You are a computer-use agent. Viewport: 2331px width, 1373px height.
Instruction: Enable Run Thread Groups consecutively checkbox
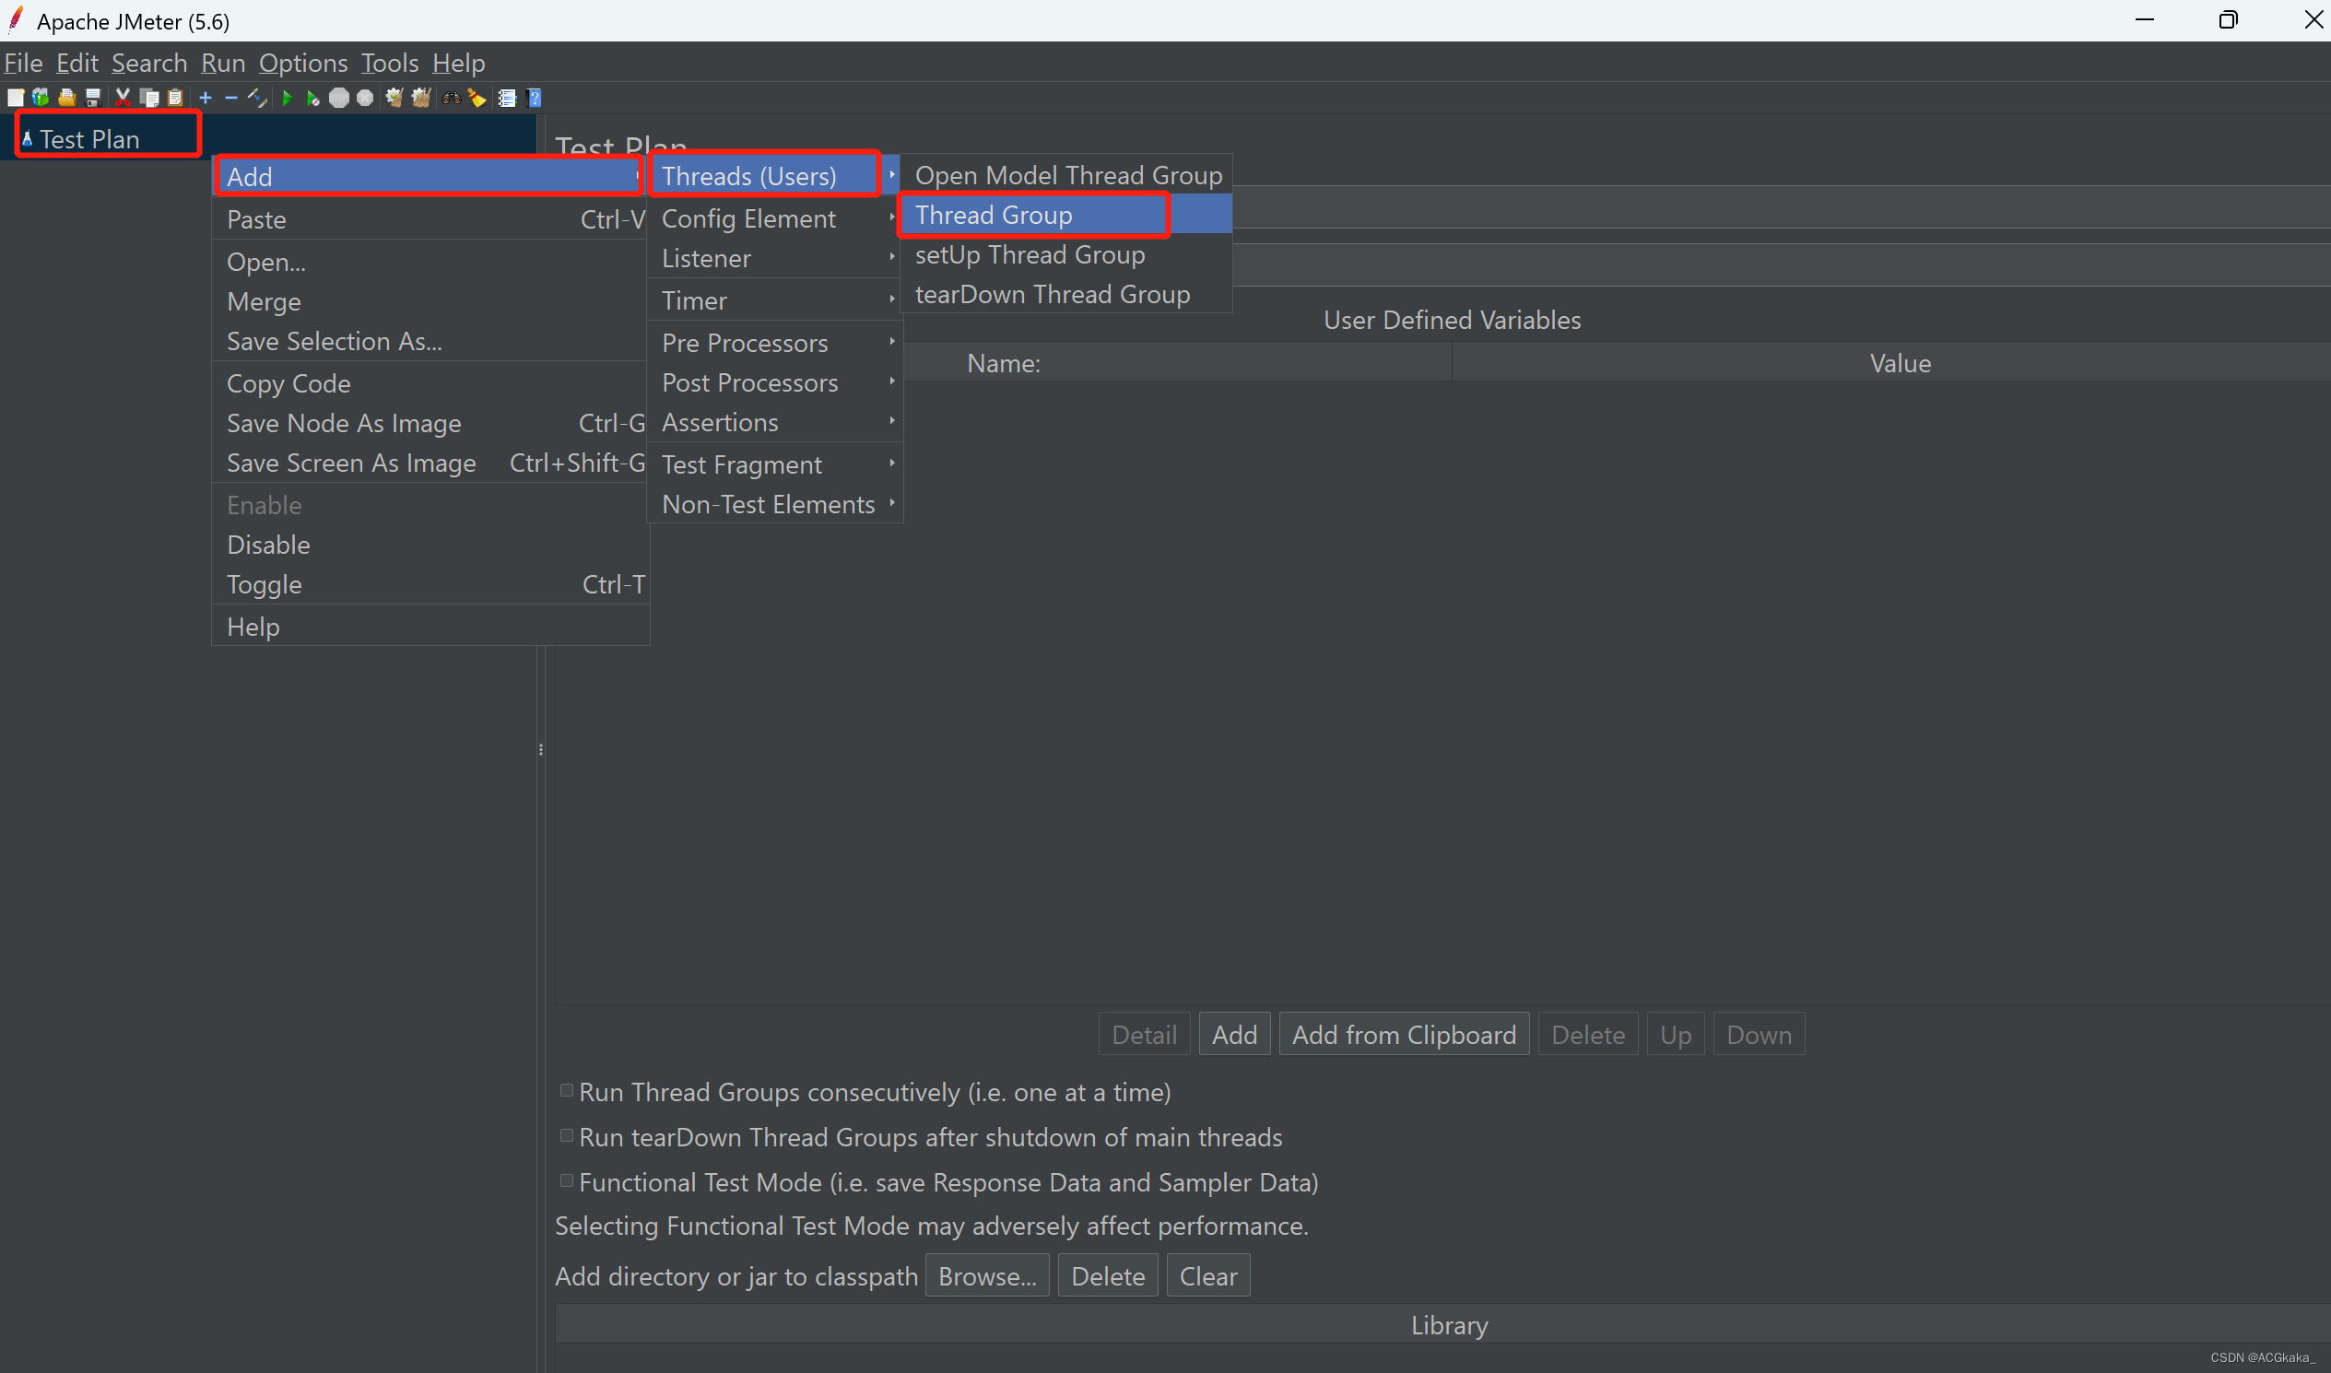[x=566, y=1091]
